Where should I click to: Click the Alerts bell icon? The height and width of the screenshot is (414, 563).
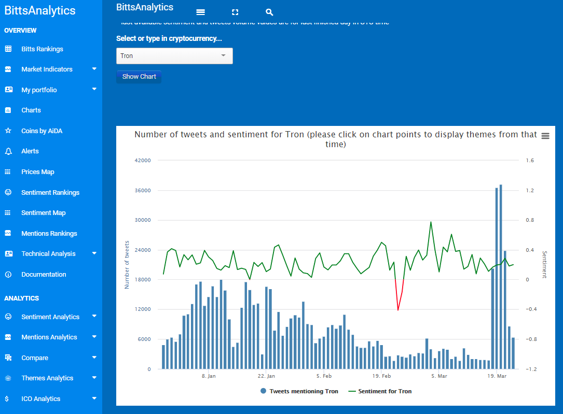8,151
